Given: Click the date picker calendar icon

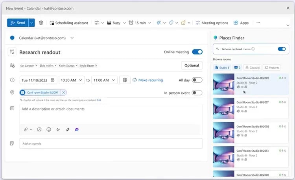Looking at the screenshot, I should [x=52, y=80].
